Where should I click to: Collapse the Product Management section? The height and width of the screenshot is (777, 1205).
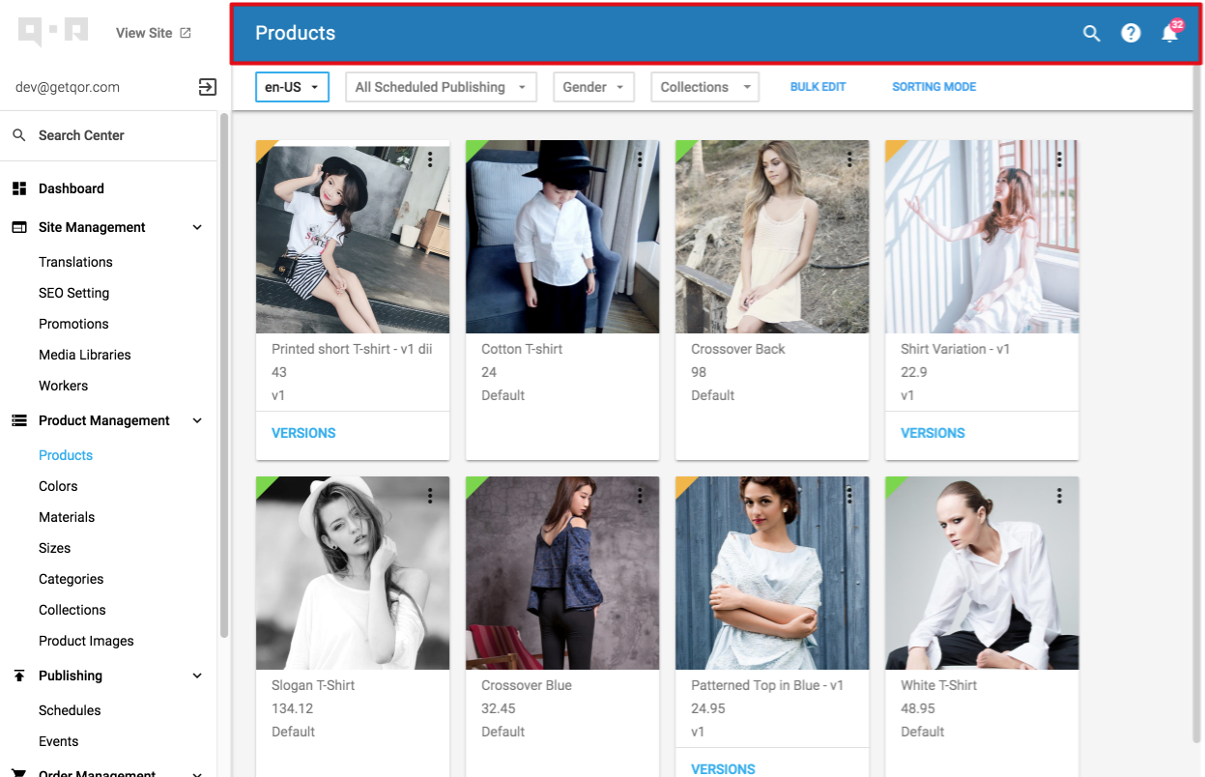(197, 420)
